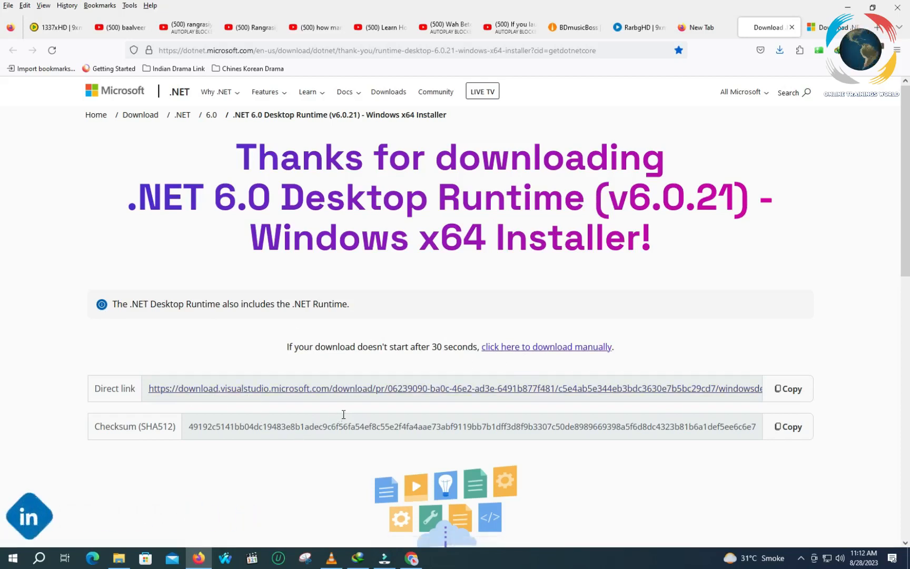
Task: Open the Tools menu
Action: coord(130,5)
